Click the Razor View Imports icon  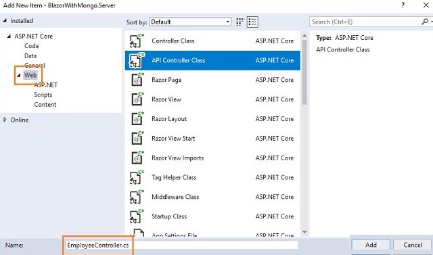(137, 158)
